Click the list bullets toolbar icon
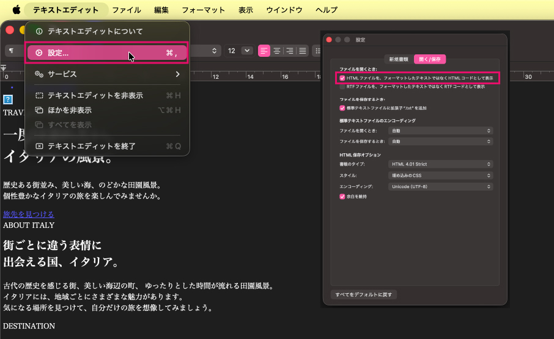Image resolution: width=554 pixels, height=339 pixels. 317,51
